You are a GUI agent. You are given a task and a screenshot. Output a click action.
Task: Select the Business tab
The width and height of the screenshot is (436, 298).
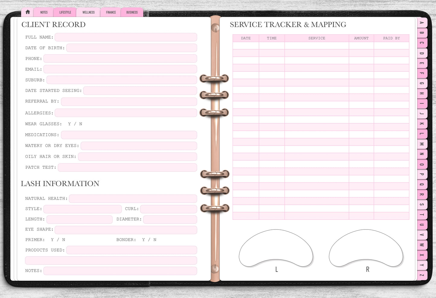pyautogui.click(x=132, y=12)
